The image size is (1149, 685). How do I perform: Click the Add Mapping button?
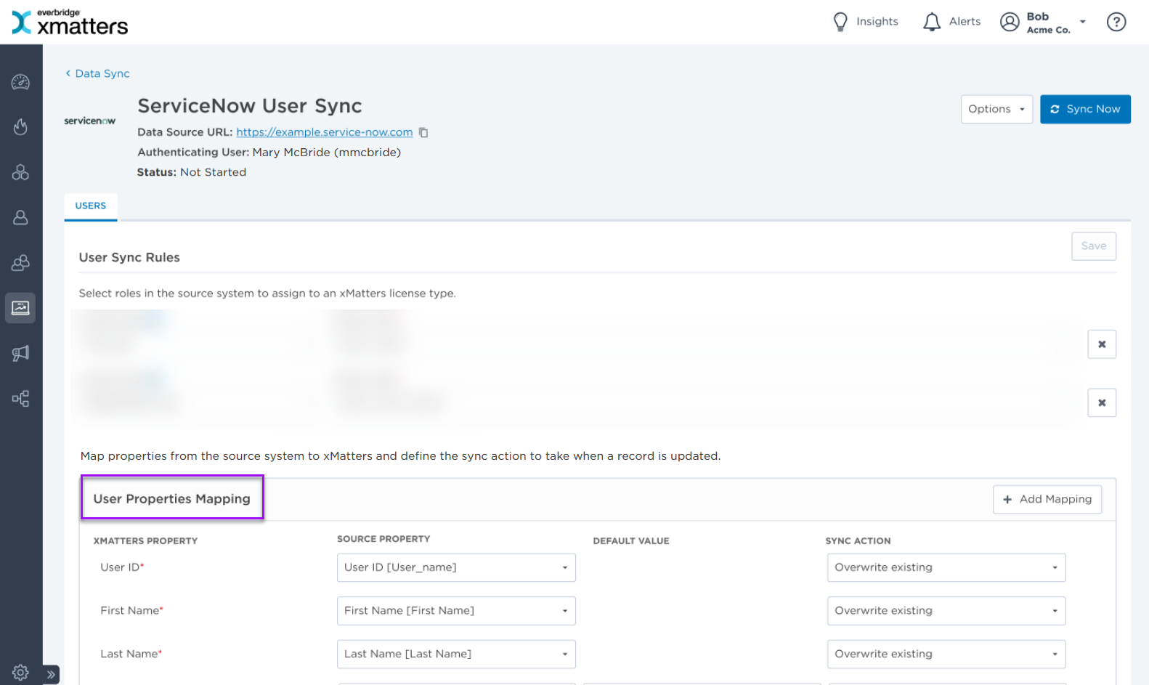pyautogui.click(x=1047, y=499)
